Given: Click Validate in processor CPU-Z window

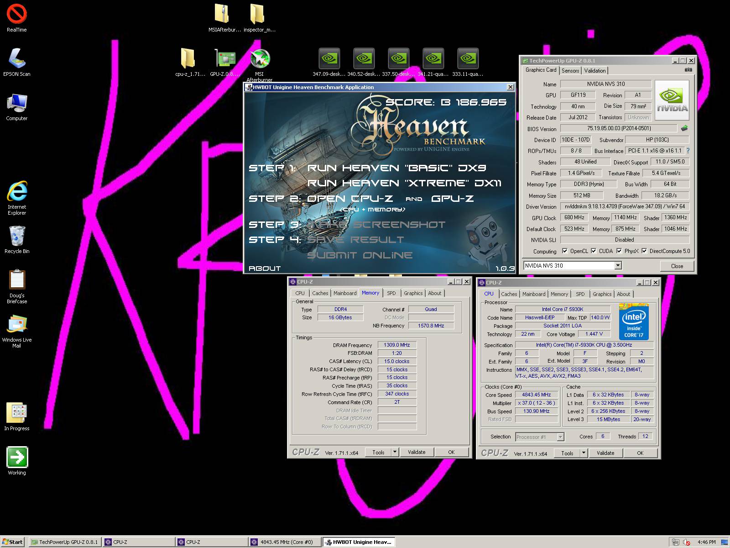Looking at the screenshot, I should (605, 453).
